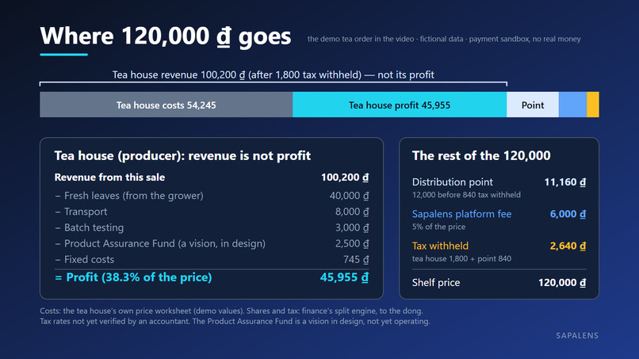Screen dimensions: 639x359
Task: Click the 45,955 đ profit total
Action: (344, 277)
